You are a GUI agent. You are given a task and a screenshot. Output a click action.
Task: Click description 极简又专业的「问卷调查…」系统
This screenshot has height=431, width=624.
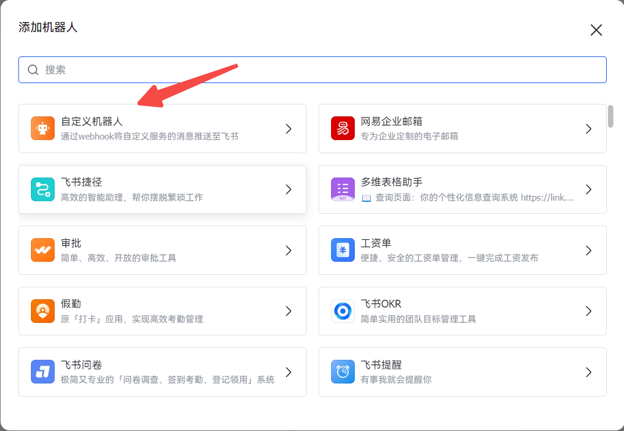[x=168, y=380]
